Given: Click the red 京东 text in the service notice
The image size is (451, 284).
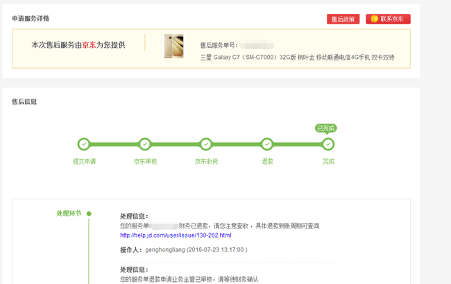Looking at the screenshot, I should 89,45.
